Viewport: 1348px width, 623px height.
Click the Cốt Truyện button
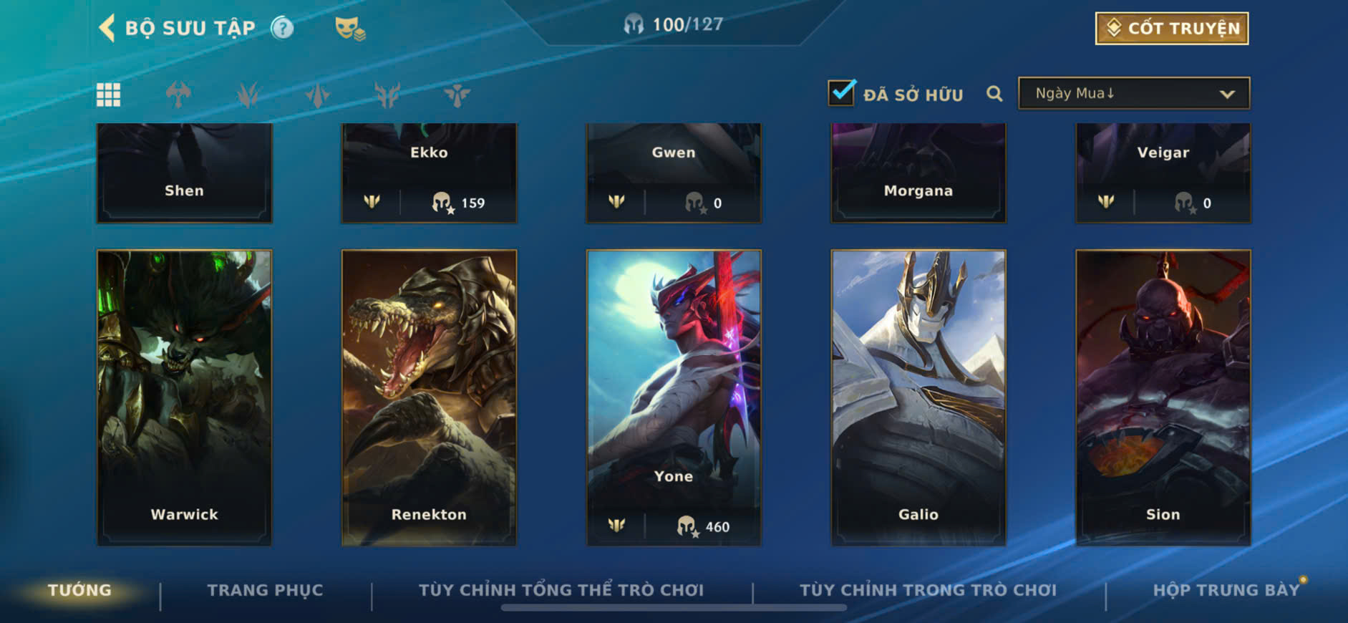(x=1172, y=29)
